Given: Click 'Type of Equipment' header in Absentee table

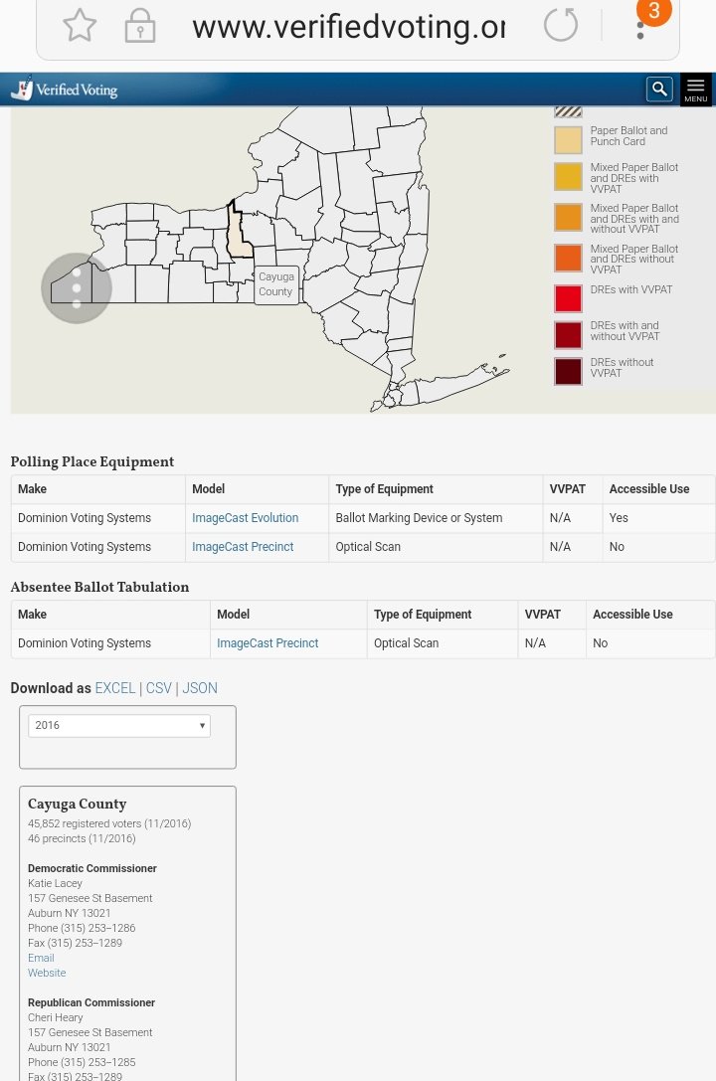Looking at the screenshot, I should 423,615.
